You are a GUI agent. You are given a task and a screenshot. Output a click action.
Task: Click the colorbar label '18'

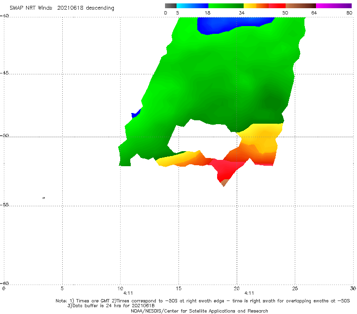click(x=207, y=13)
